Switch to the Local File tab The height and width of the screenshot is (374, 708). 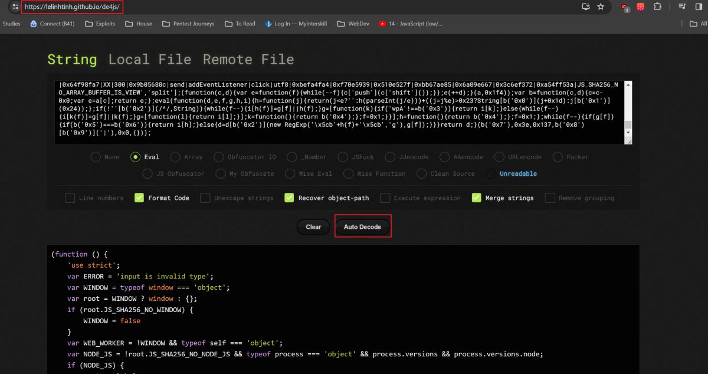click(x=150, y=60)
